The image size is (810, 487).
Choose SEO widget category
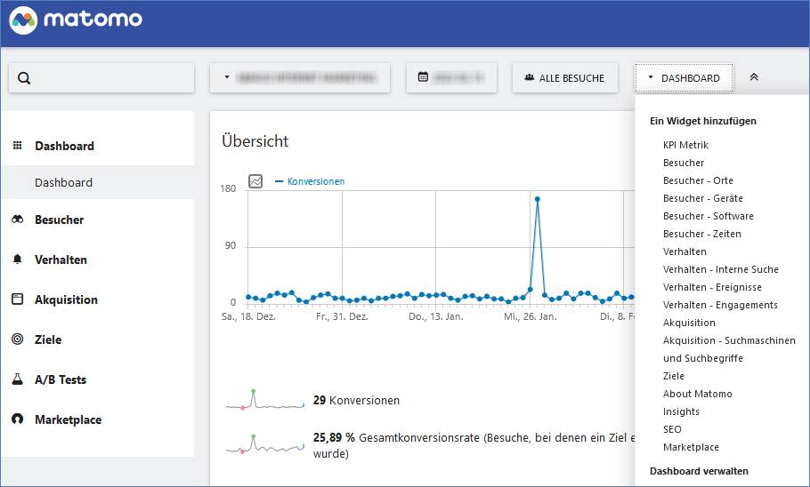coord(672,429)
